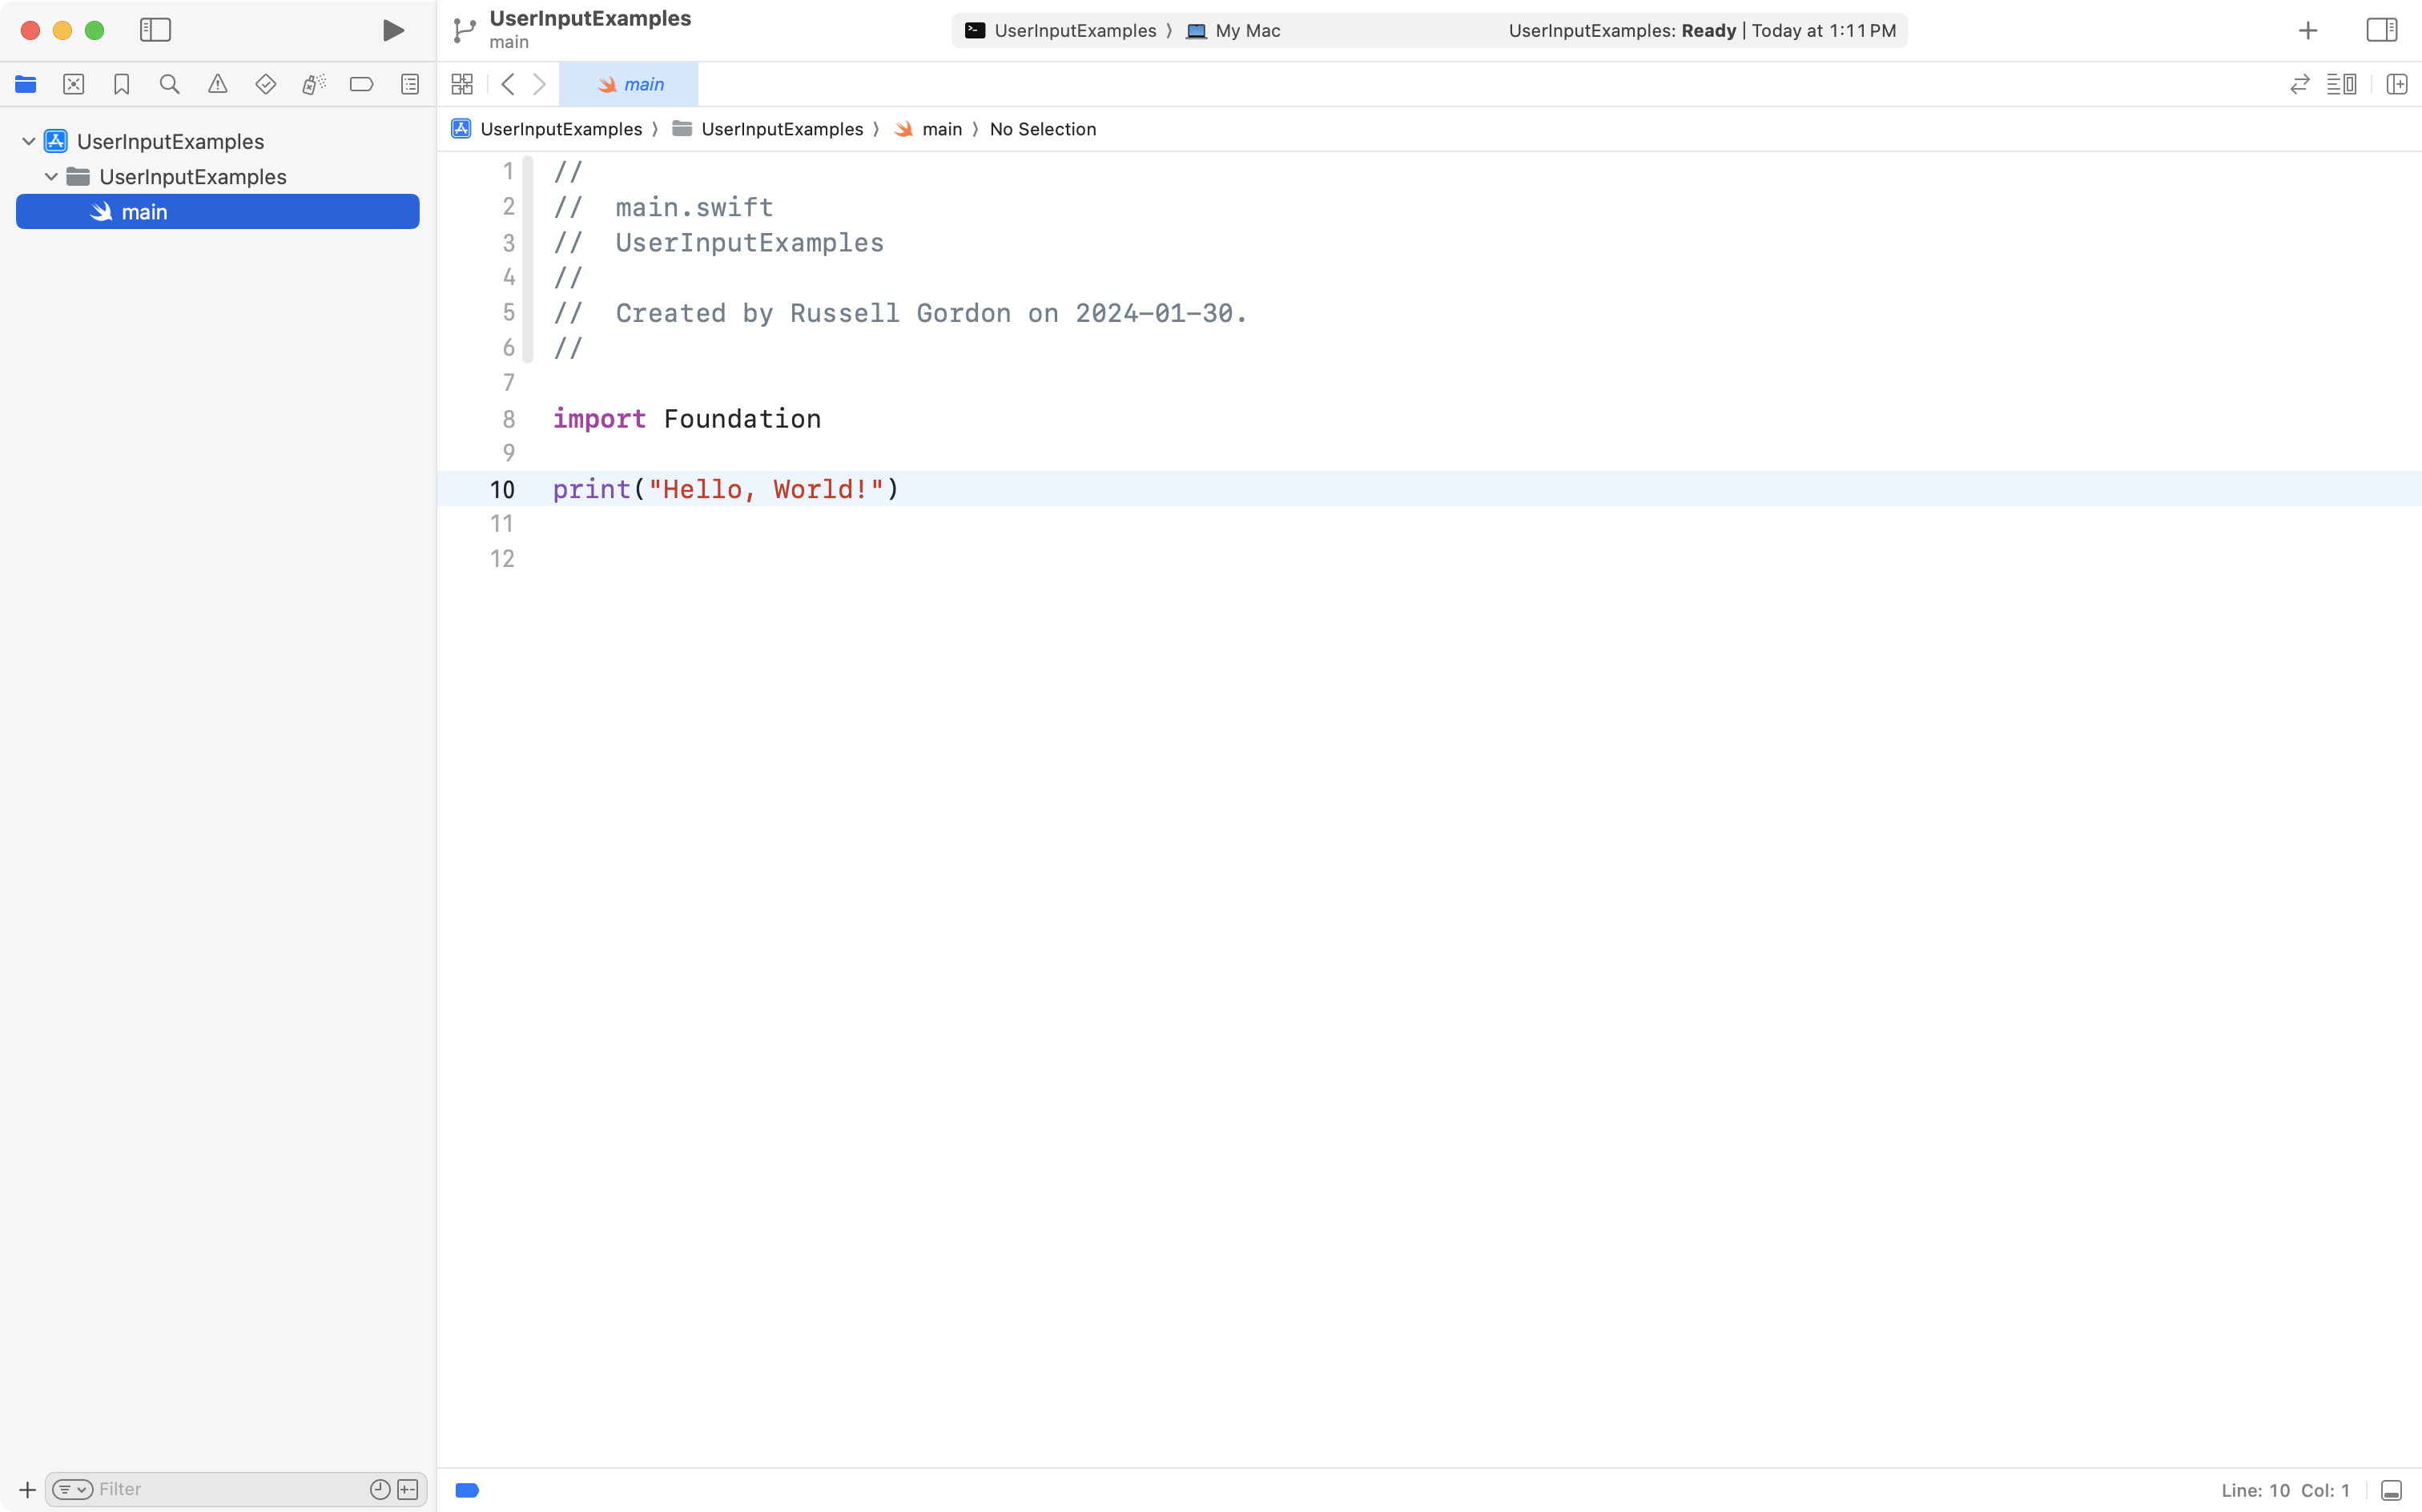Show the Issue navigator
Screen dimensions: 2422x1512
click(218, 84)
